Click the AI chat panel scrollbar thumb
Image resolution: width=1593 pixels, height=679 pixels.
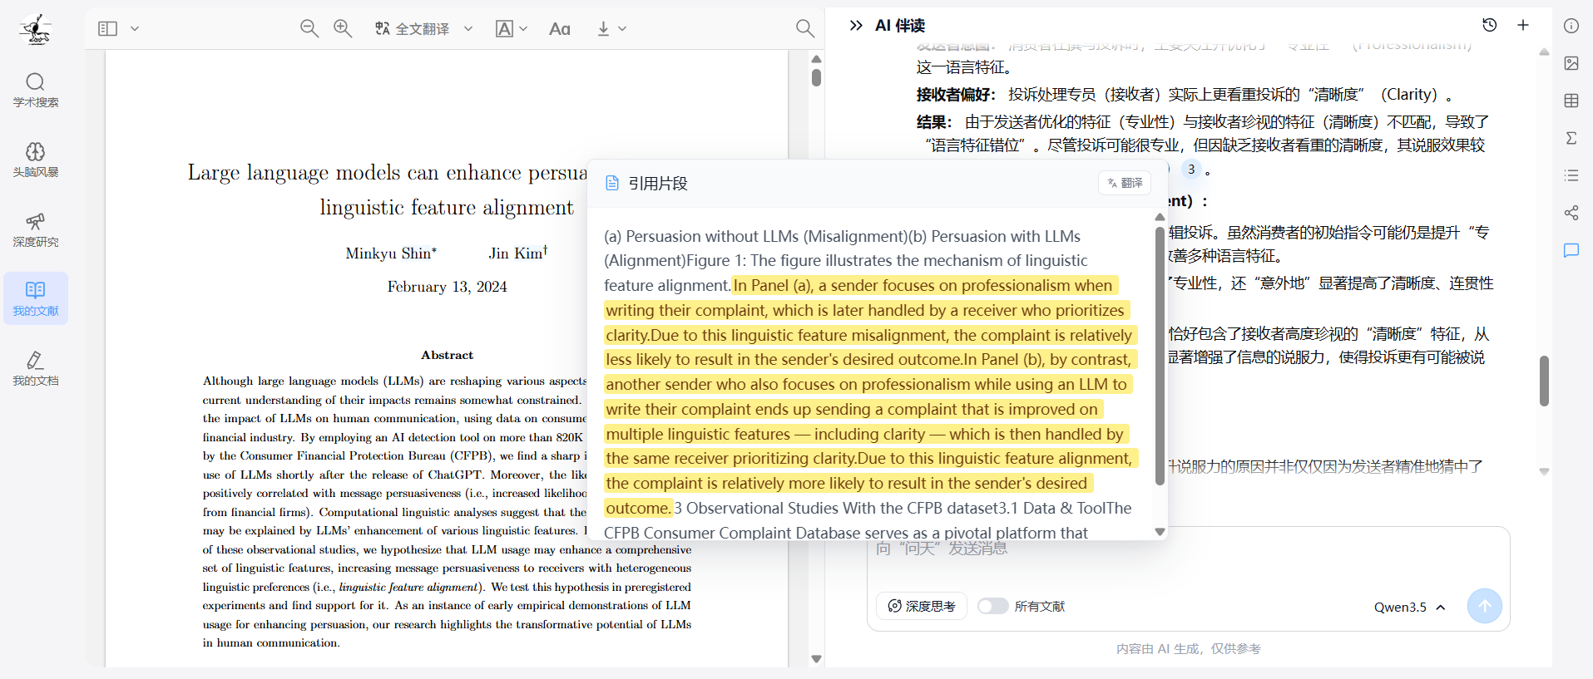tap(1544, 381)
